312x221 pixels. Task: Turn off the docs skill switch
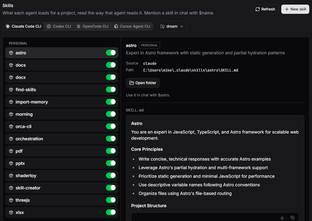click(x=111, y=65)
